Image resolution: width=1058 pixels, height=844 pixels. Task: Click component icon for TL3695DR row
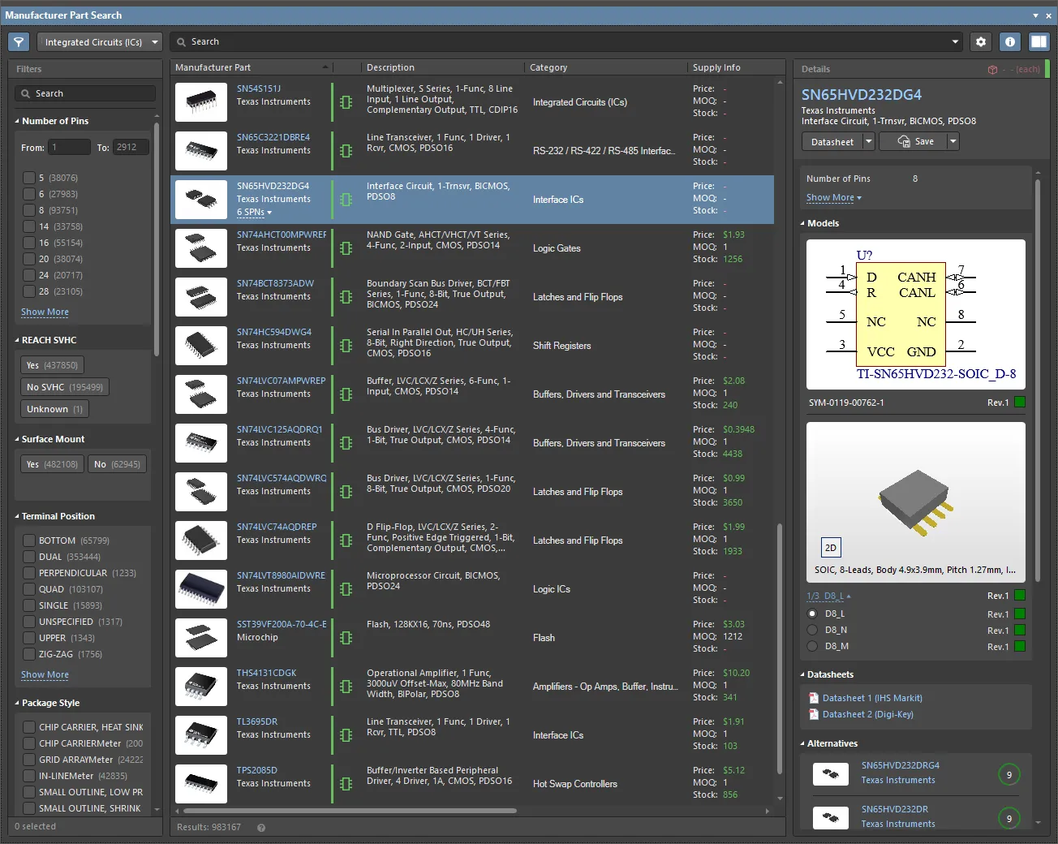point(346,735)
